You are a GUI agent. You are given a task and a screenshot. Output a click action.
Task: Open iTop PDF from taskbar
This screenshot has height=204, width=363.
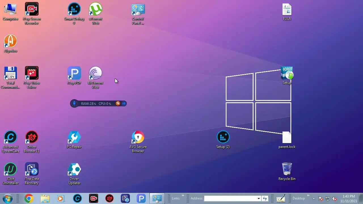pyautogui.click(x=141, y=198)
